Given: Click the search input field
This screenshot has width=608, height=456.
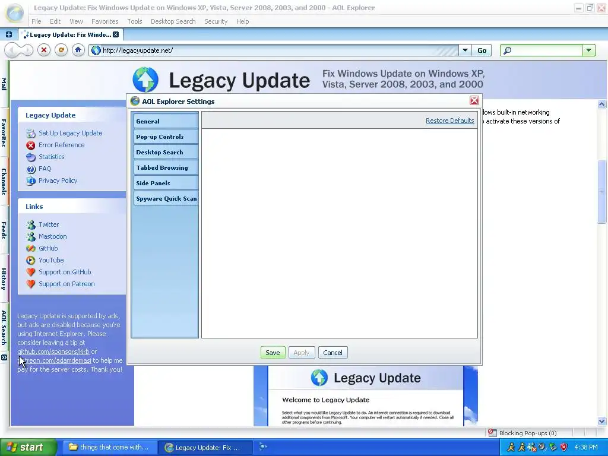Looking at the screenshot, I should click(547, 50).
